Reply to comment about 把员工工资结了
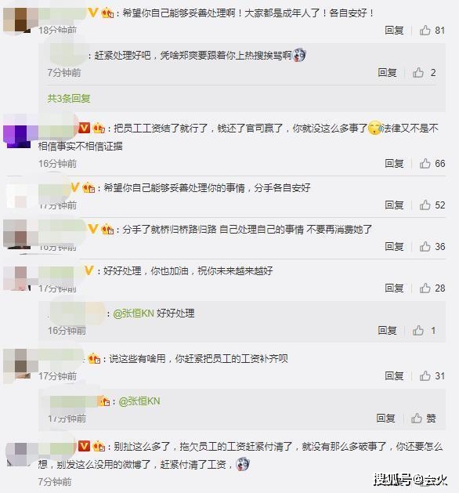 pyautogui.click(x=394, y=163)
